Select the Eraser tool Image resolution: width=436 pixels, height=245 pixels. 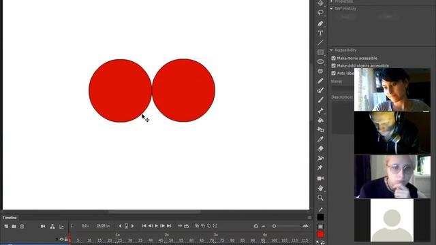tap(320, 148)
